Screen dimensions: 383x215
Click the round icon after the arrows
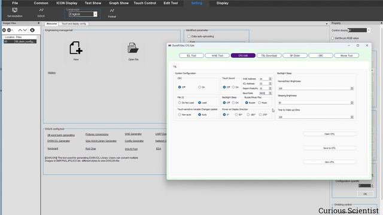pyautogui.click(x=32, y=30)
